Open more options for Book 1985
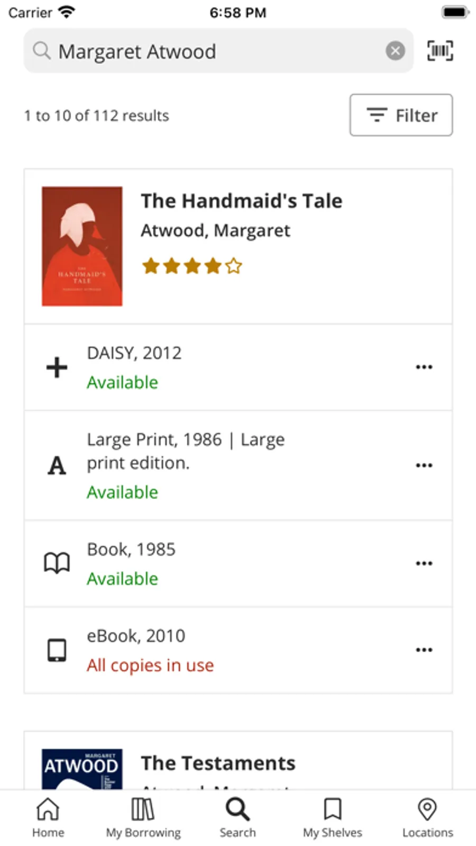This screenshot has height=846, width=476. pyautogui.click(x=424, y=563)
